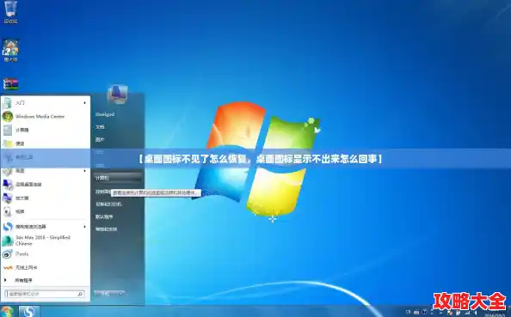Launch 入门 (Getting Started) from Start menu
The width and height of the screenshot is (511, 317).
[46, 103]
